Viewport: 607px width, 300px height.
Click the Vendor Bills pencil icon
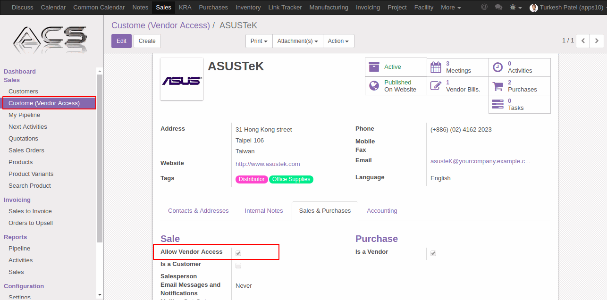tap(436, 86)
